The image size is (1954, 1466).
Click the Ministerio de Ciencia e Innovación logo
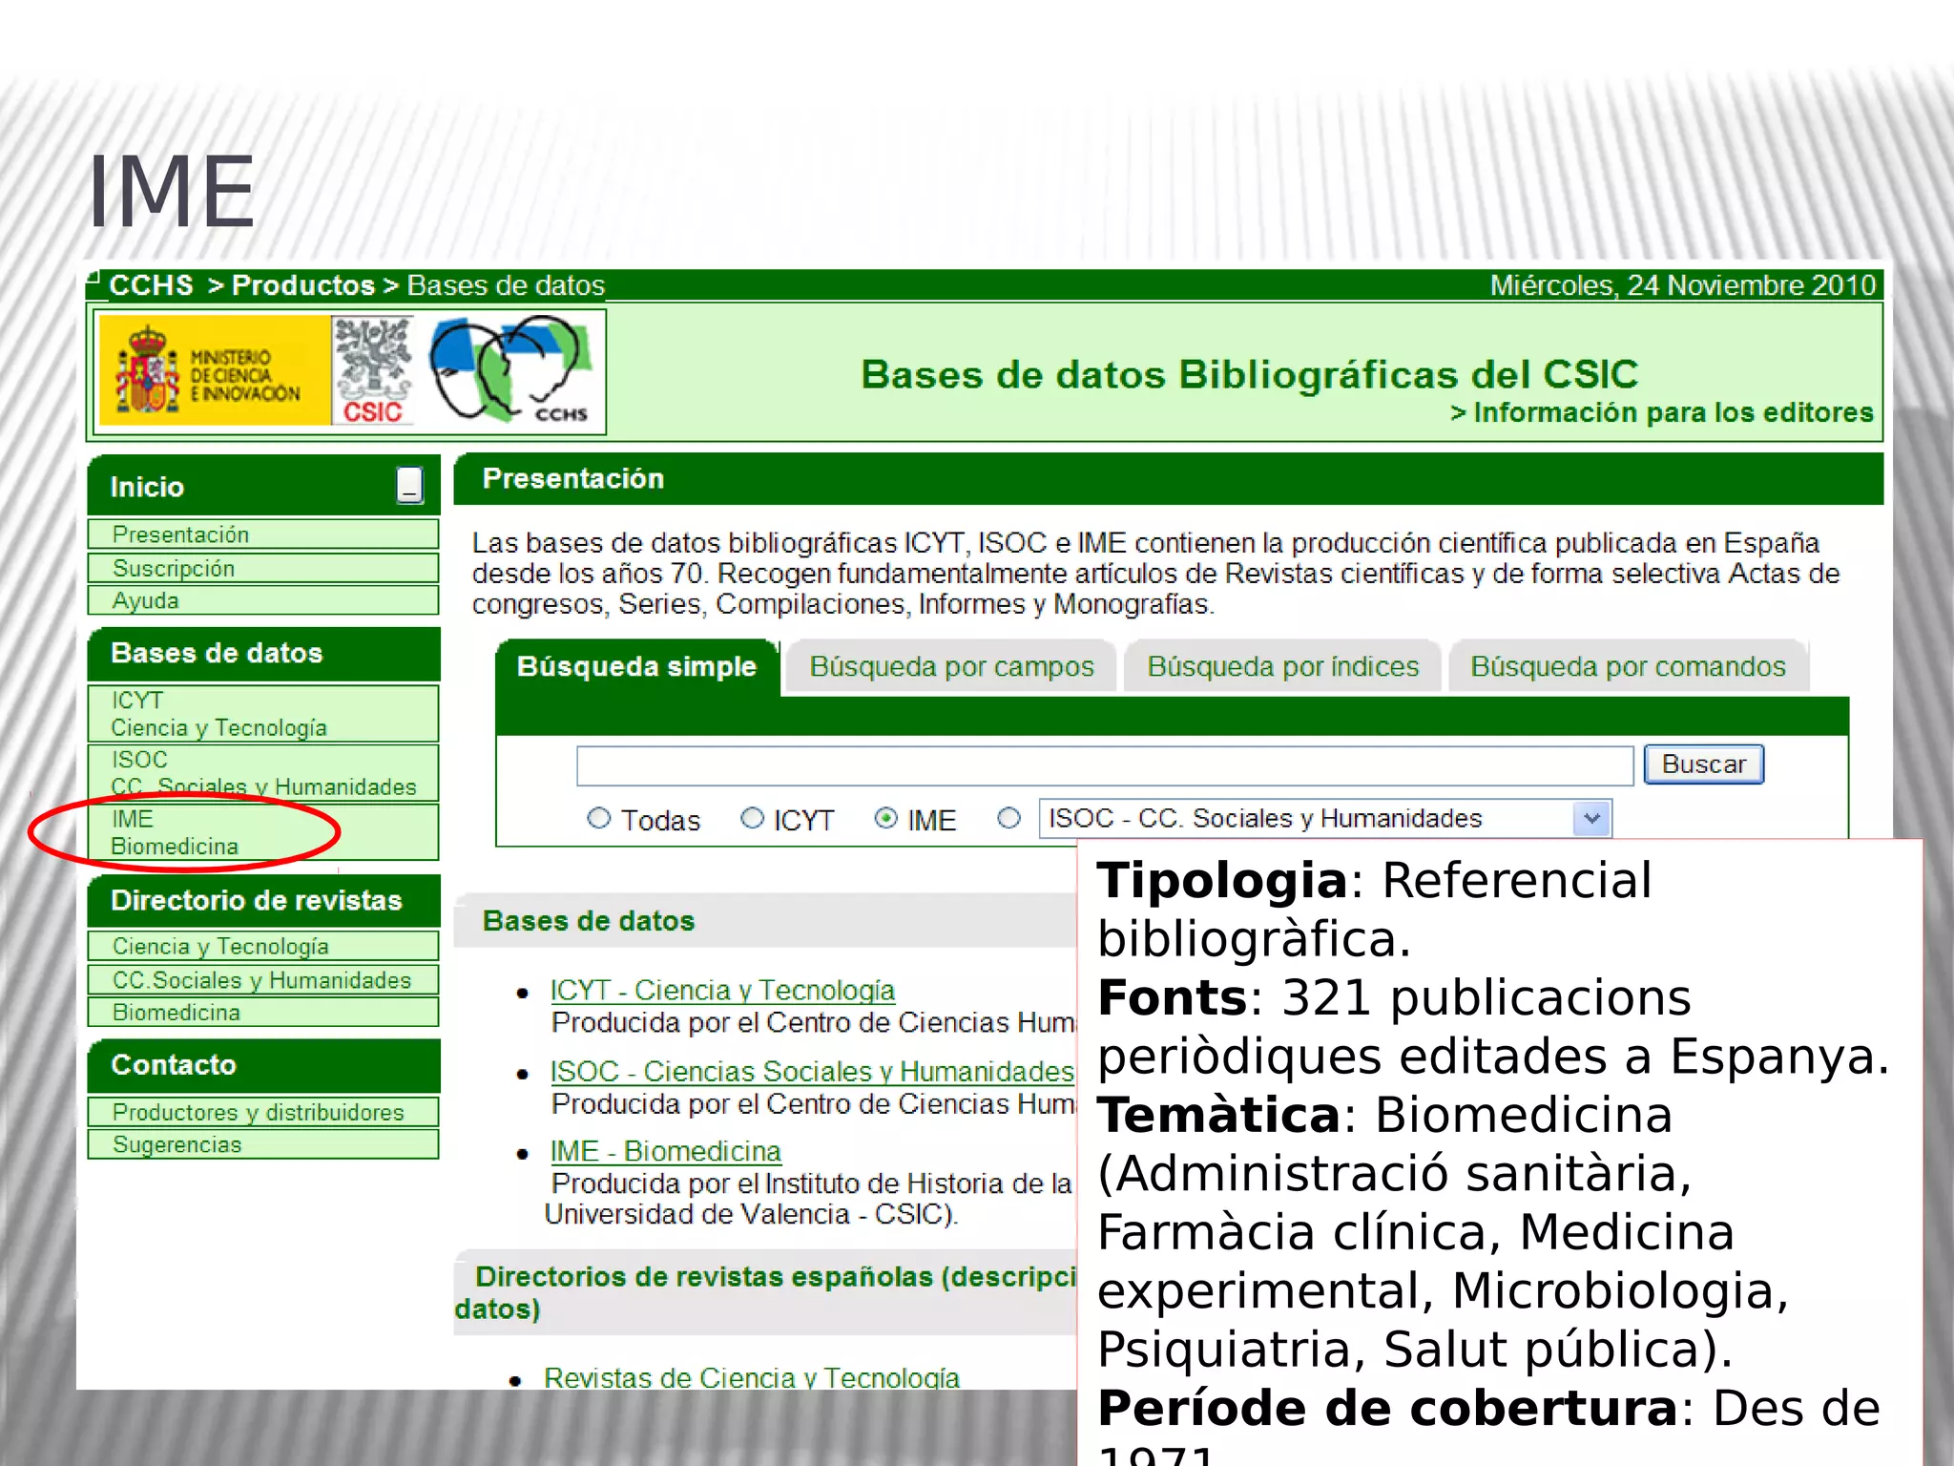point(214,371)
